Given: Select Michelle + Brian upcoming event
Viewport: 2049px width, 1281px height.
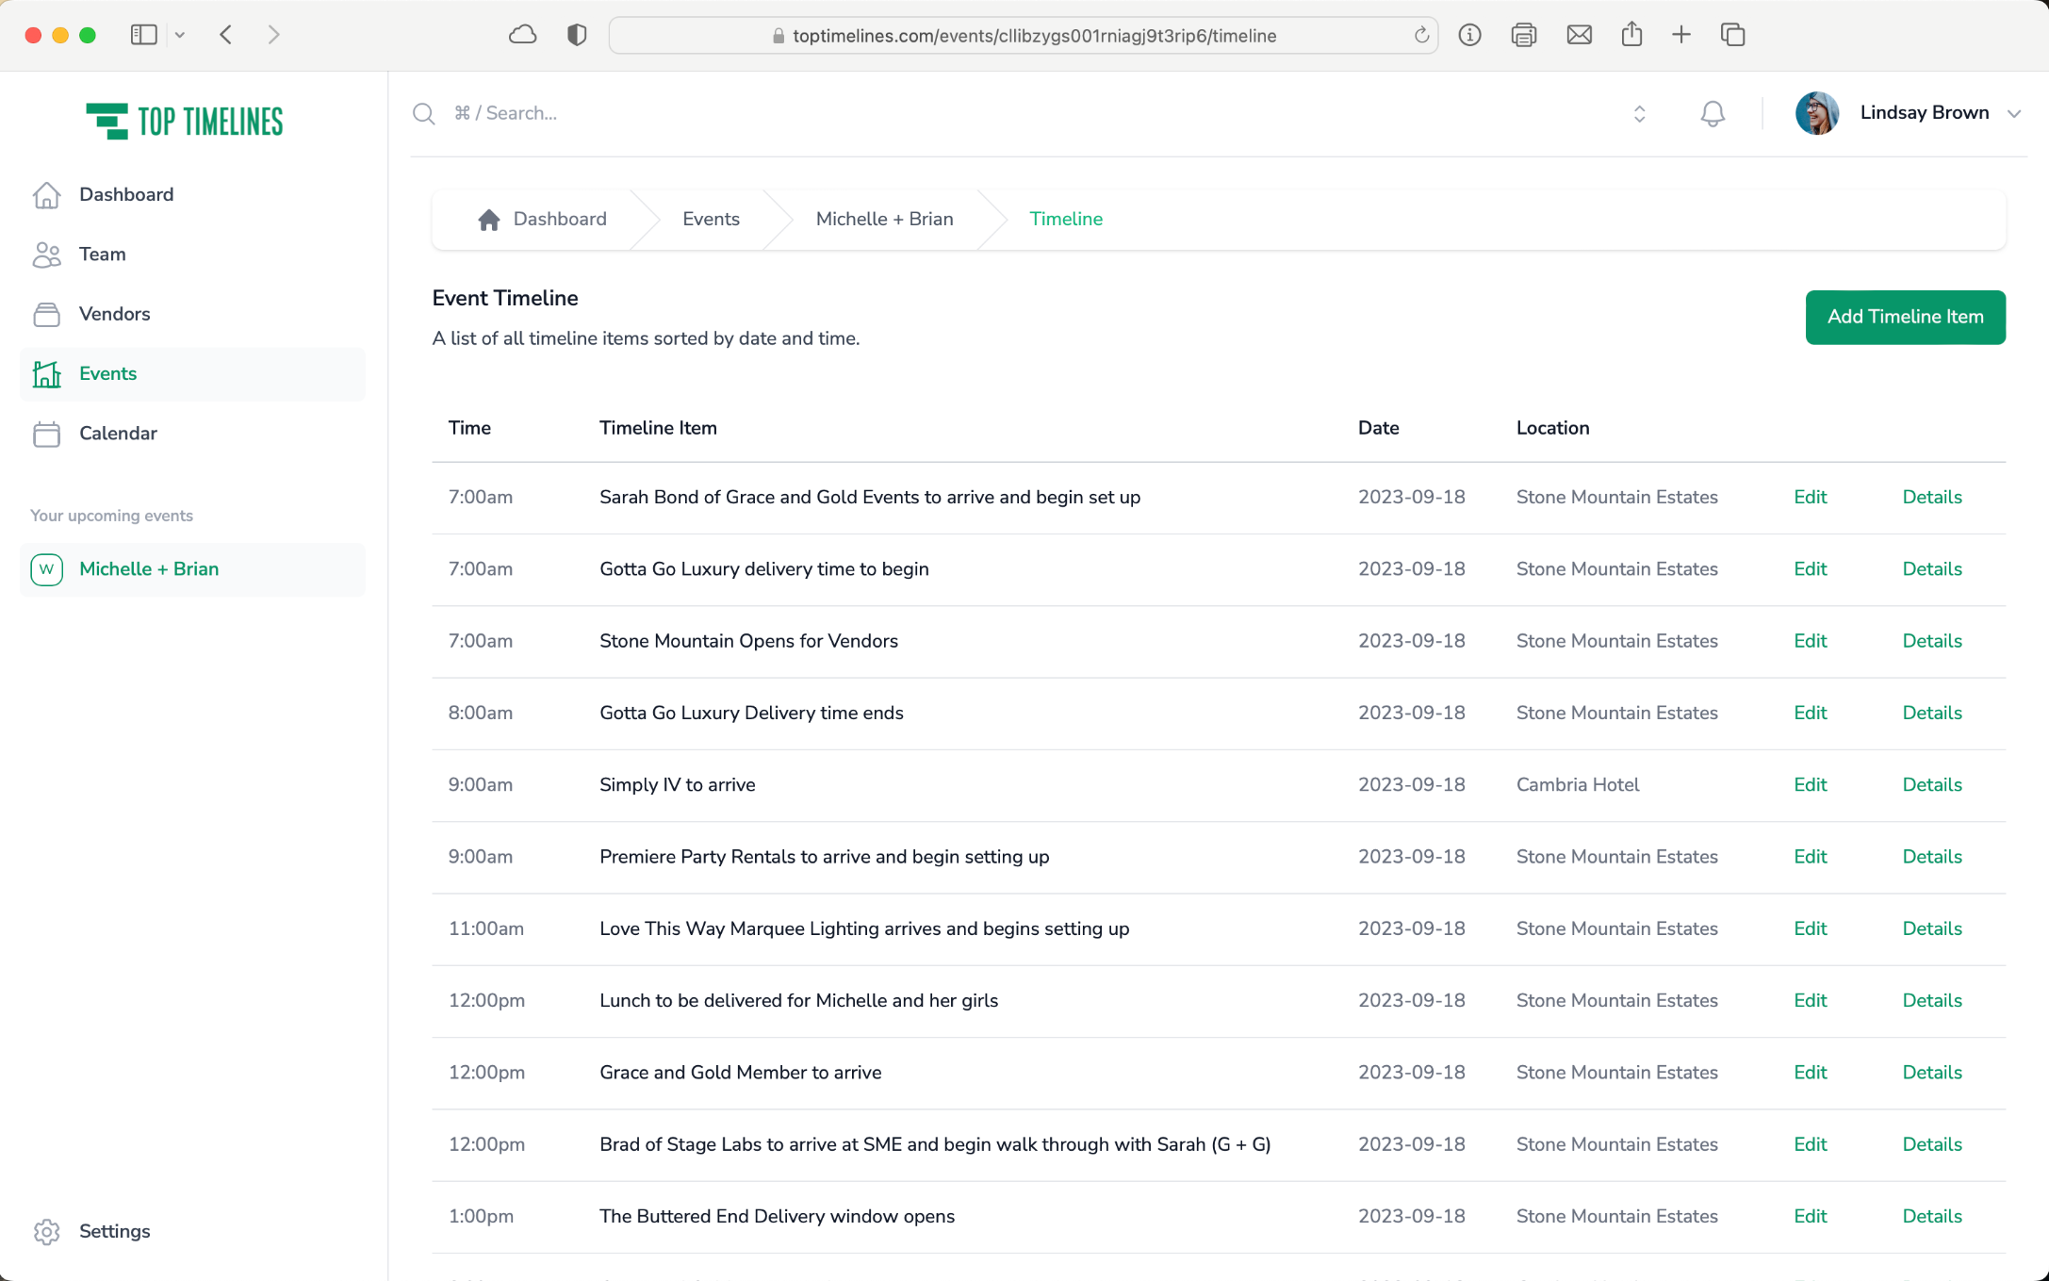Looking at the screenshot, I should tap(149, 569).
